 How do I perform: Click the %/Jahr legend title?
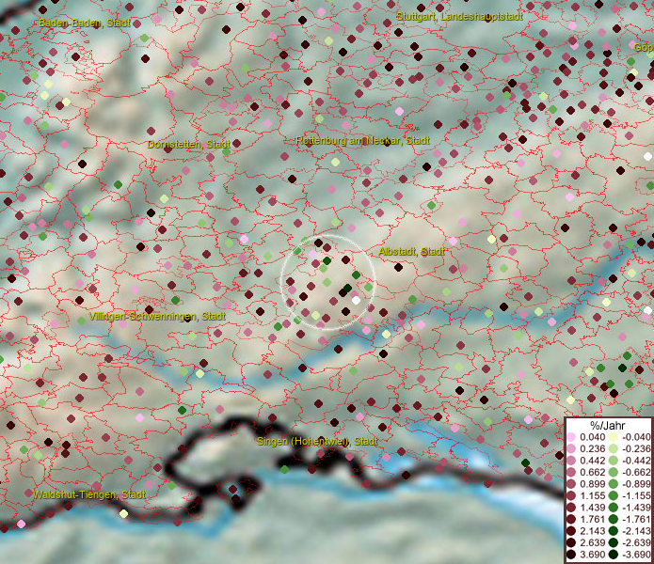point(607,425)
